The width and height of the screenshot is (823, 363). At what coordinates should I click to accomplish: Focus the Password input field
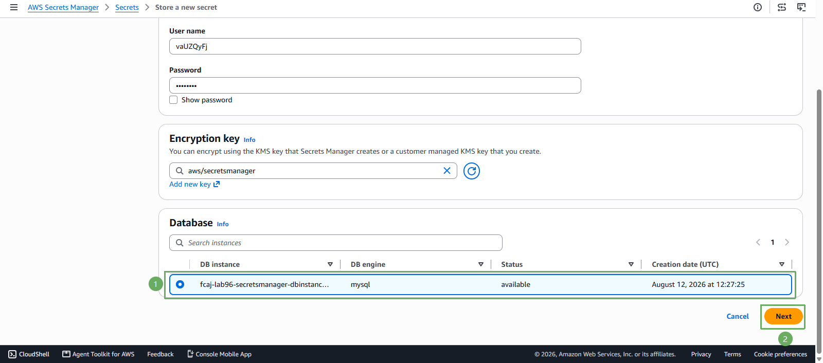coord(375,85)
